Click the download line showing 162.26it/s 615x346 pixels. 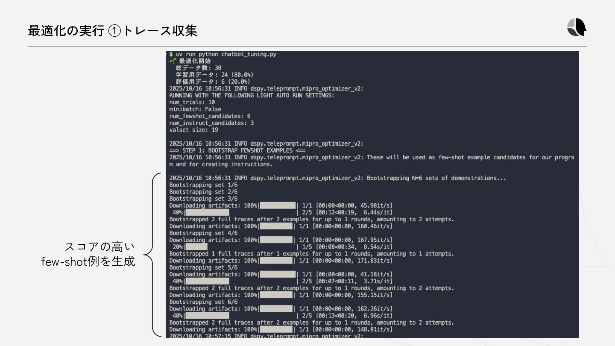coord(281,308)
